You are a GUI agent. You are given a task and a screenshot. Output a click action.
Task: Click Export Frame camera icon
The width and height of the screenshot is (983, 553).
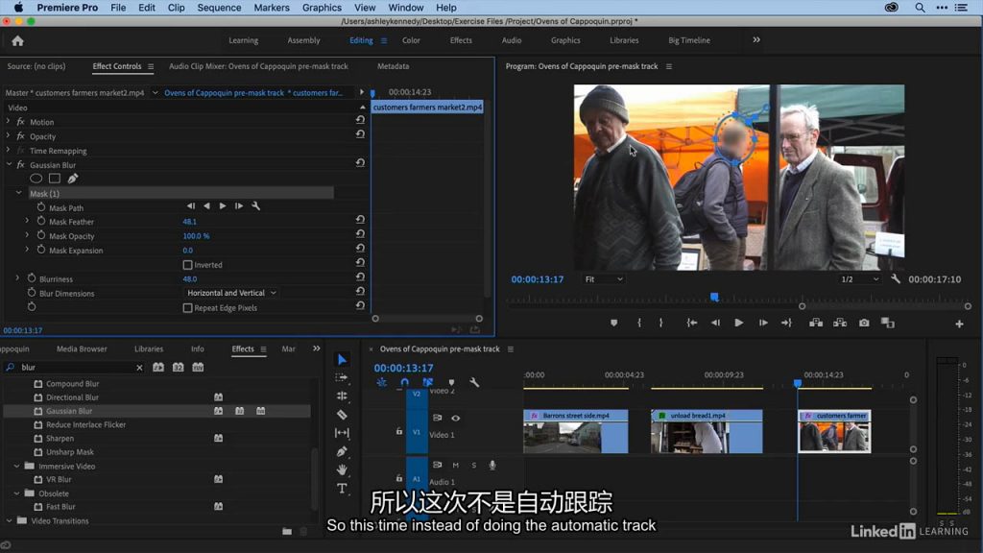tap(864, 323)
